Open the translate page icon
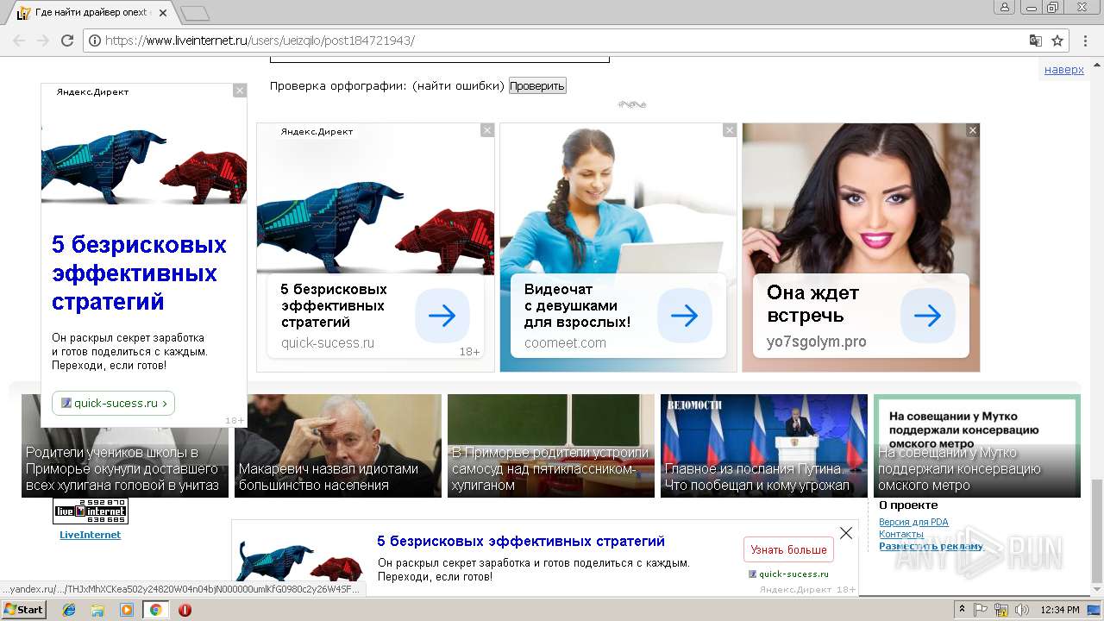Viewport: 1104px width, 621px height. (1036, 41)
